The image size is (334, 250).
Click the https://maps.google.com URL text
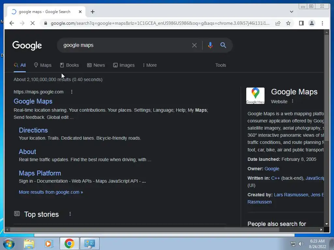(x=38, y=92)
